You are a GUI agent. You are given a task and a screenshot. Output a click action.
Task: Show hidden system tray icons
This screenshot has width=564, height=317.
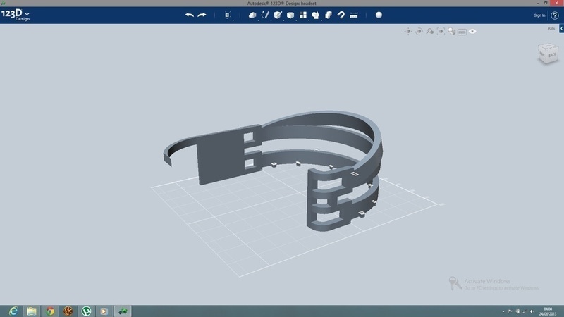point(503,311)
